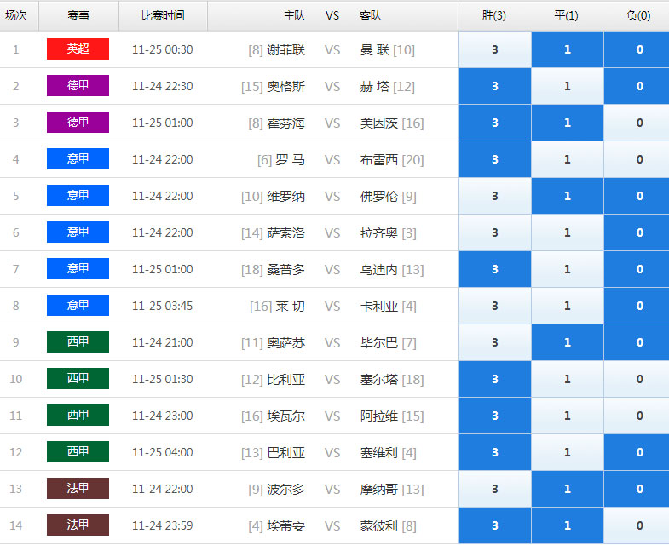Pick win (3) for 萨索洛 vs 拉齐奥
The width and height of the screenshot is (669, 545).
coord(495,232)
